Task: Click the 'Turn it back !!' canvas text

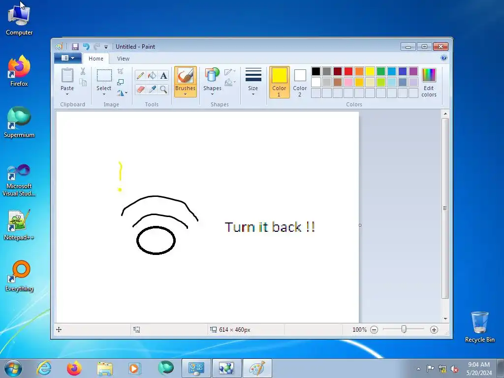Action: [270, 227]
